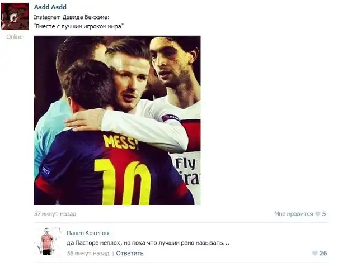The height and width of the screenshot is (263, 338).
Task: Click the comment text about Пасторе
Action: (148, 243)
